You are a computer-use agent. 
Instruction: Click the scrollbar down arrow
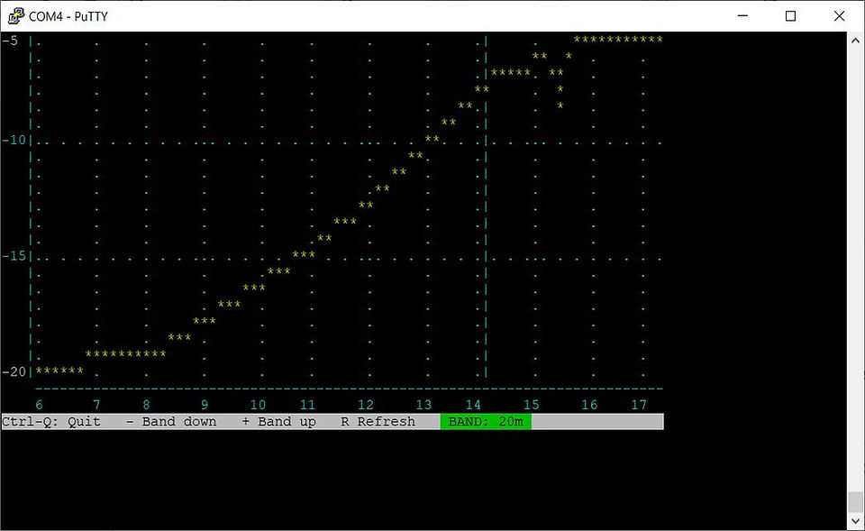855,520
